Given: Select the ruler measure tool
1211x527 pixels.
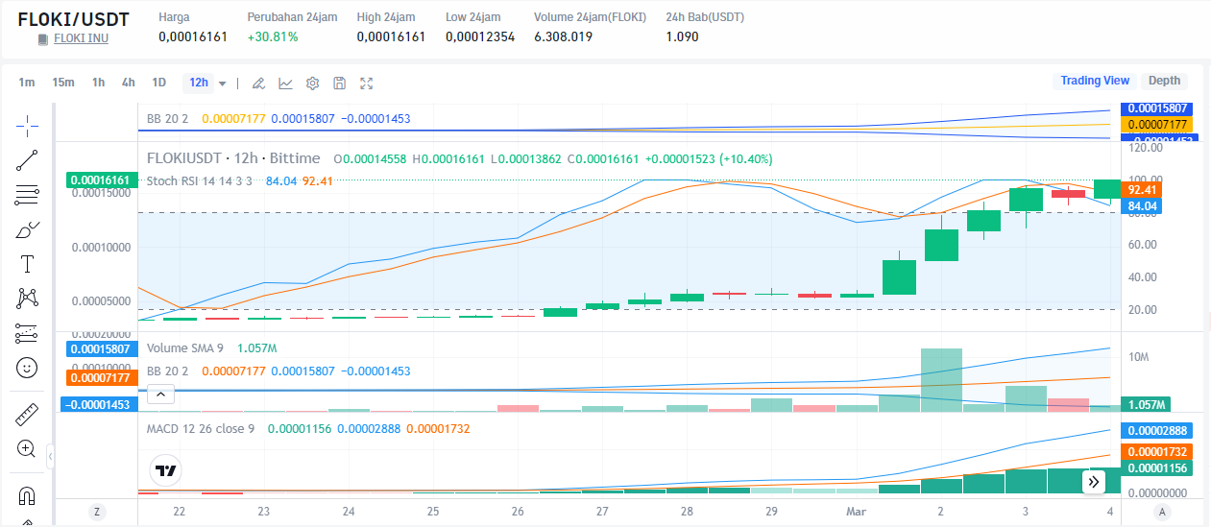Looking at the screenshot, I should pyautogui.click(x=27, y=415).
